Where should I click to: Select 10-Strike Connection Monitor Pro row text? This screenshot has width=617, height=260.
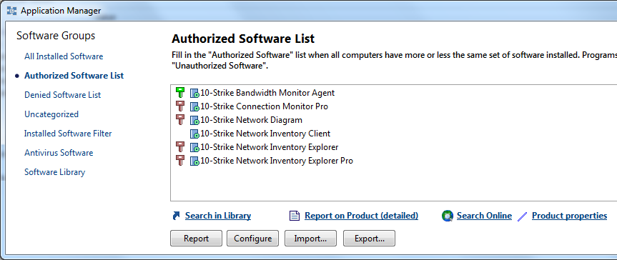[264, 106]
